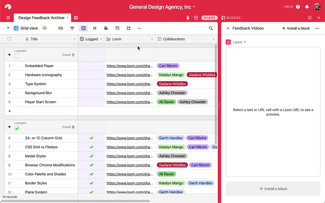Click the Airtable home logo icon
The image size is (325, 203).
[x=8, y=7]
